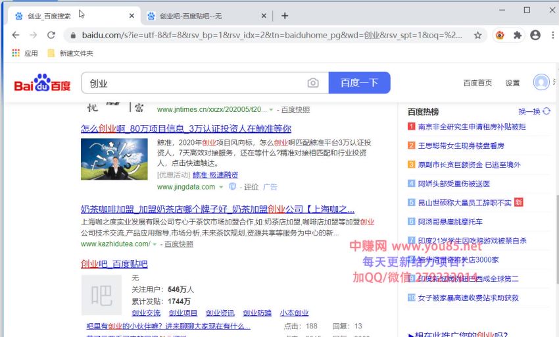Open the 创业交流 sub-link
This screenshot has height=337, width=559.
146,313
